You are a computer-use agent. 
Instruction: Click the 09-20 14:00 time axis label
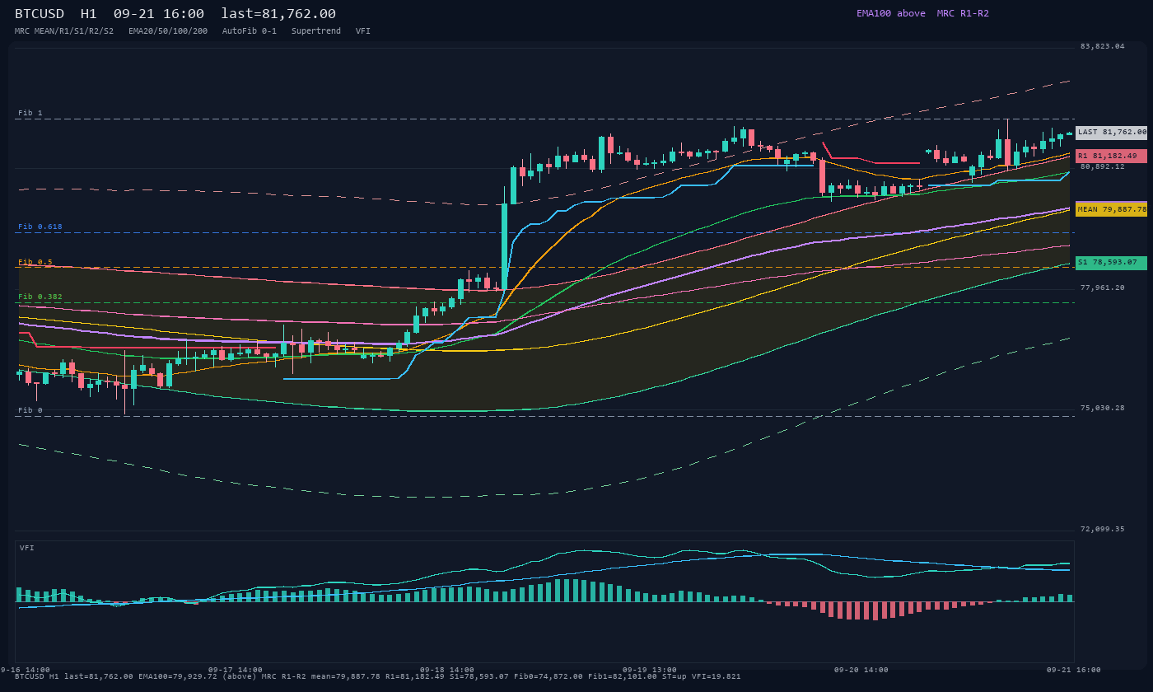coord(861,670)
